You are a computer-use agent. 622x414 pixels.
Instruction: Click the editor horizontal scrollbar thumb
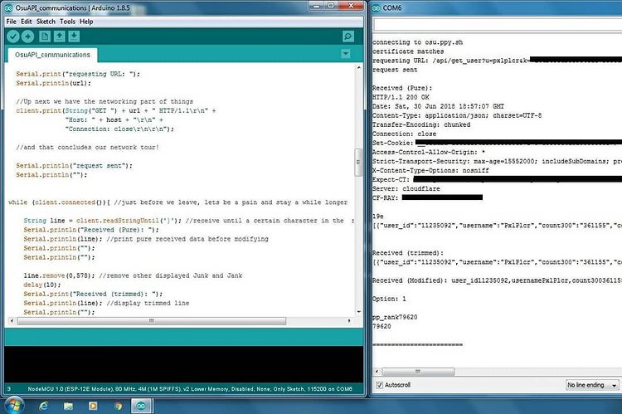click(151, 321)
